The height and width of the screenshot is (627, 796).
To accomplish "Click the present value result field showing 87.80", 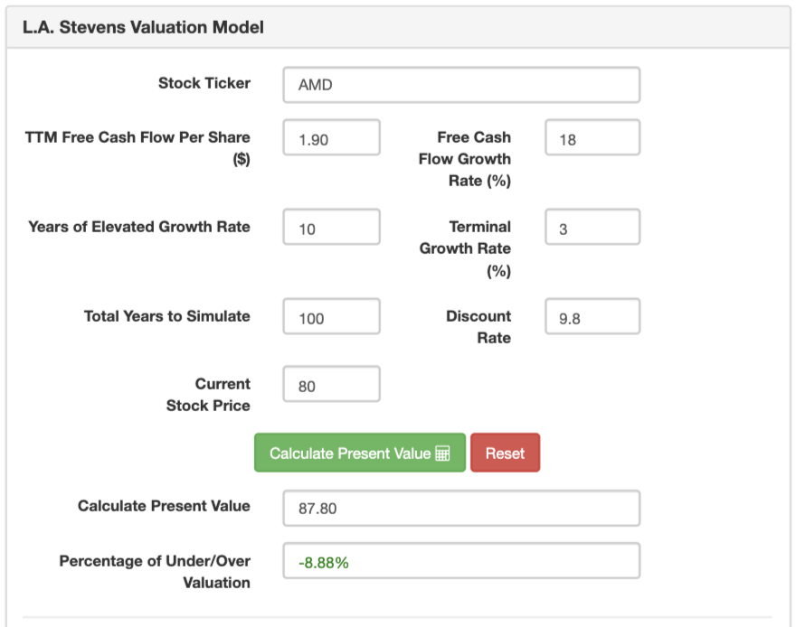I will coord(460,508).
